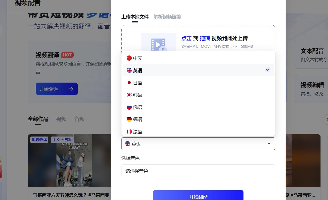
Task: Expand the target language combo box
Action: [x=198, y=144]
